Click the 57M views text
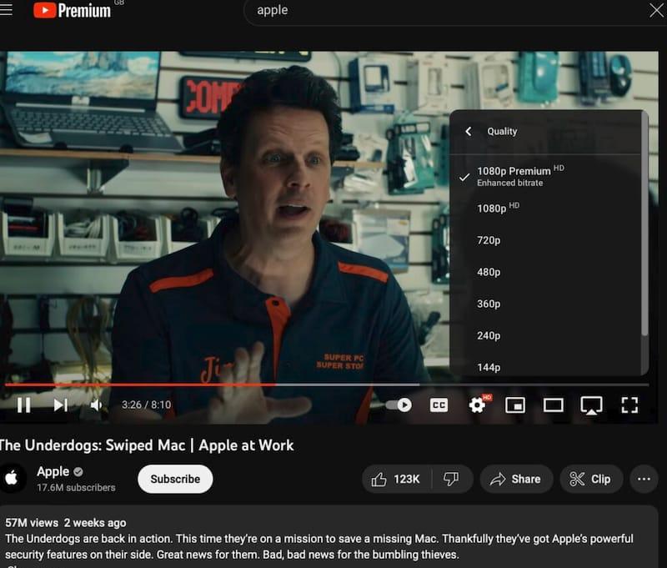Viewport: 667px width, 568px height. click(x=32, y=523)
